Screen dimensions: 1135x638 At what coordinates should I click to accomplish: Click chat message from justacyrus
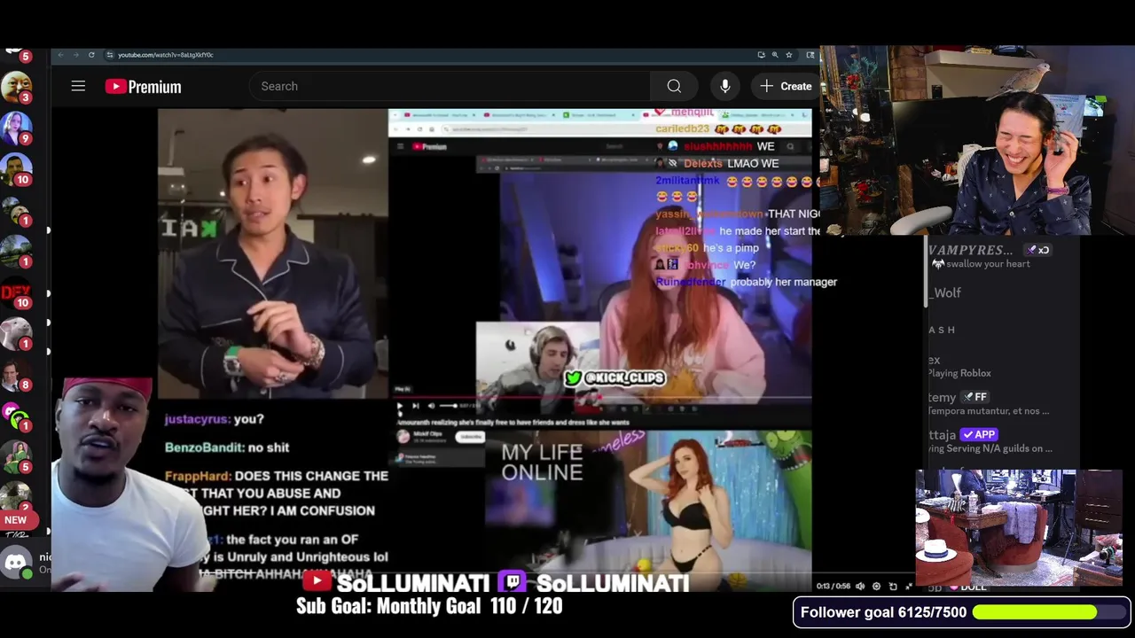pyautogui.click(x=214, y=419)
